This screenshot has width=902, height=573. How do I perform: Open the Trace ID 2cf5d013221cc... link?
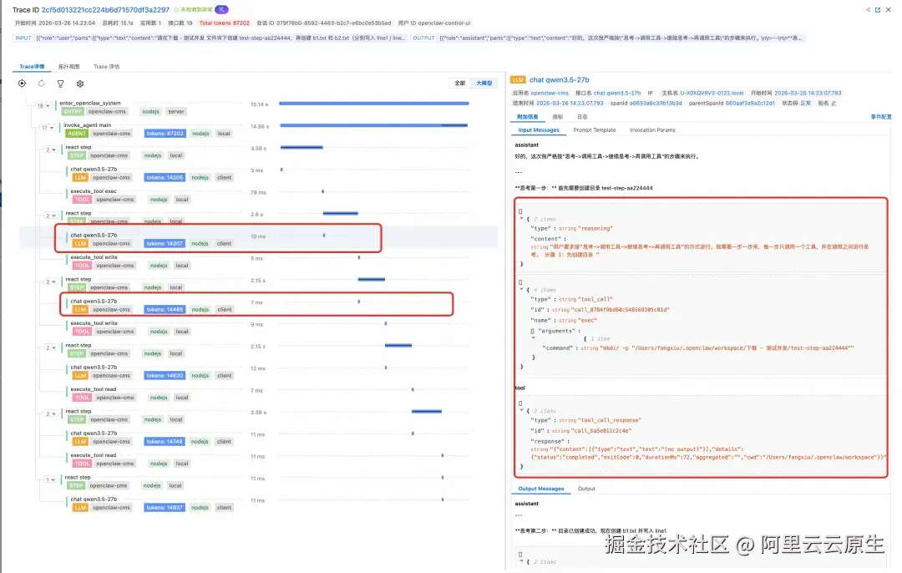[105, 10]
